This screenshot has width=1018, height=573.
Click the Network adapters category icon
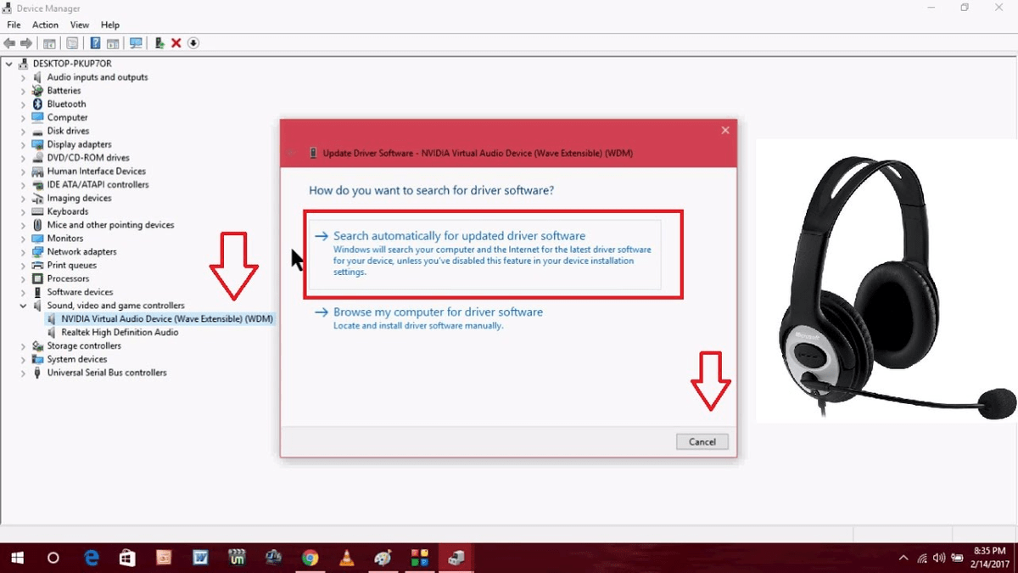[37, 252]
